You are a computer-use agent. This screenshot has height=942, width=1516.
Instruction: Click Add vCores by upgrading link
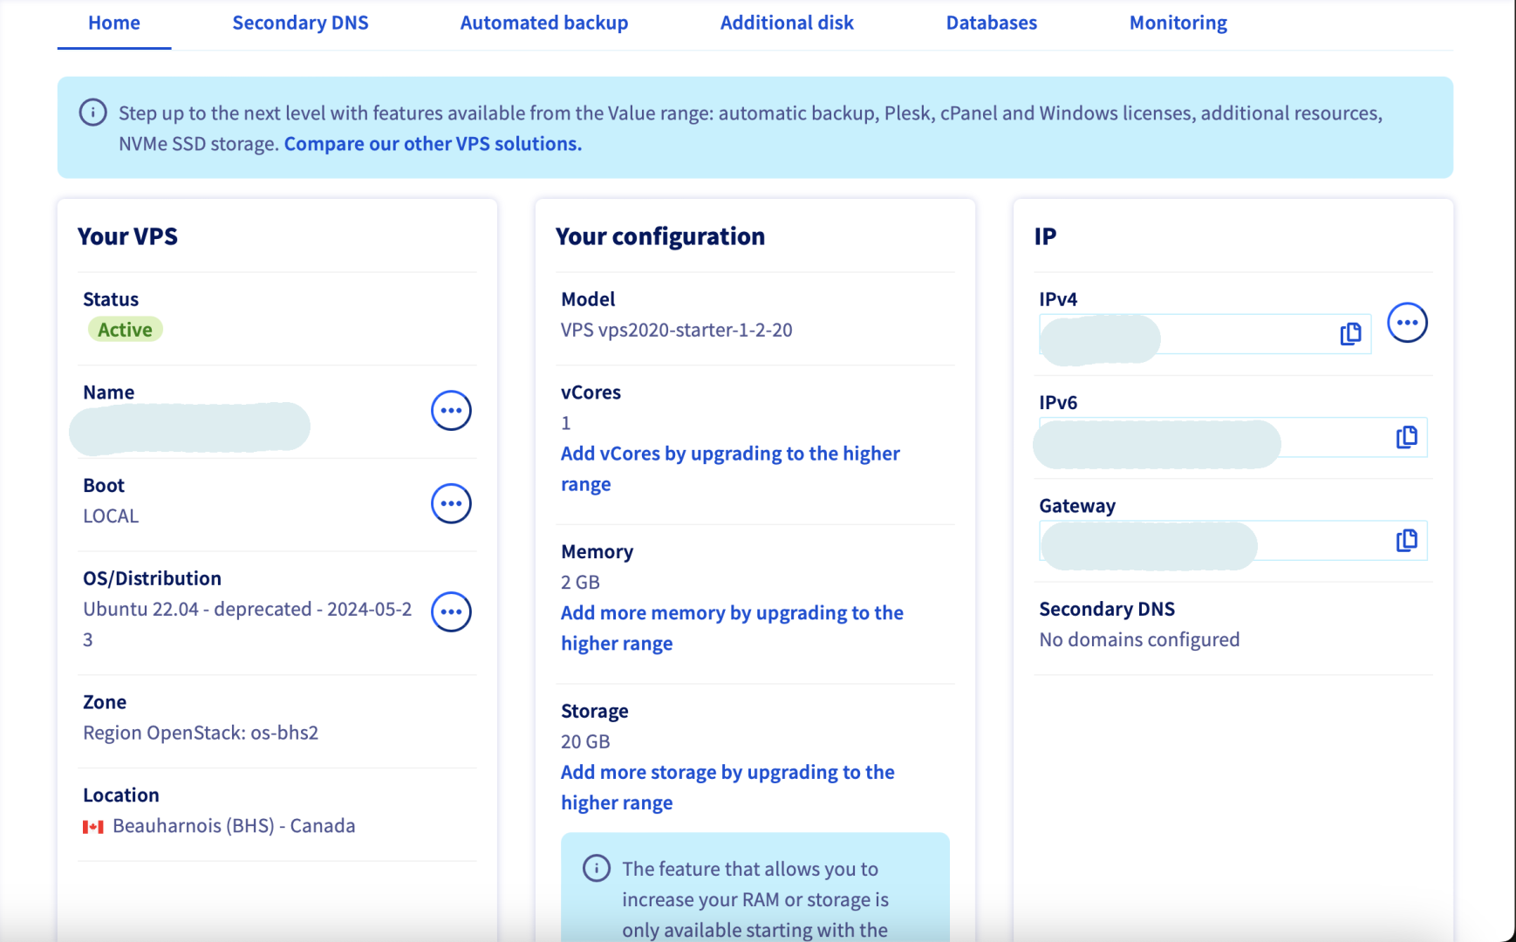730,468
